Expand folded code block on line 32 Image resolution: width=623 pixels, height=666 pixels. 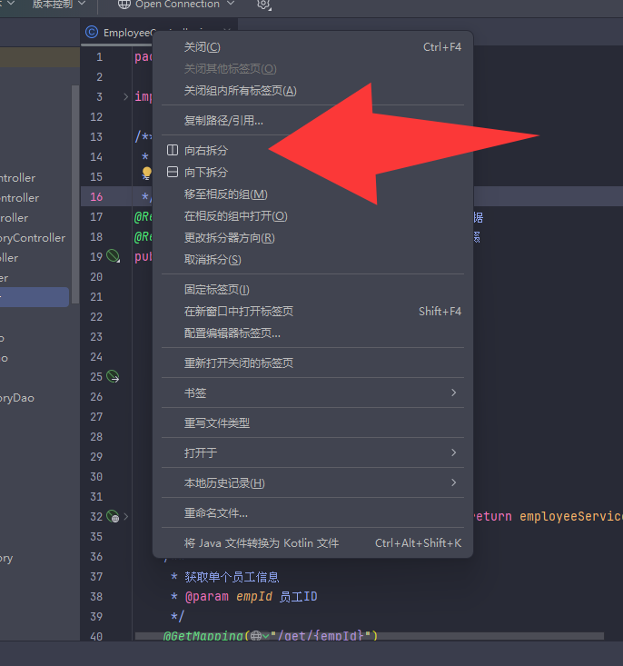(126, 516)
